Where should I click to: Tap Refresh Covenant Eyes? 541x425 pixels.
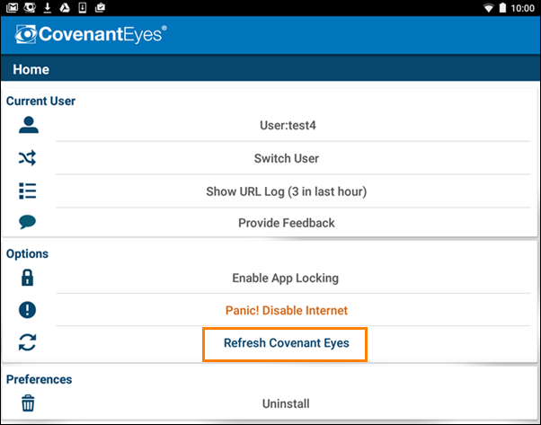[287, 343]
